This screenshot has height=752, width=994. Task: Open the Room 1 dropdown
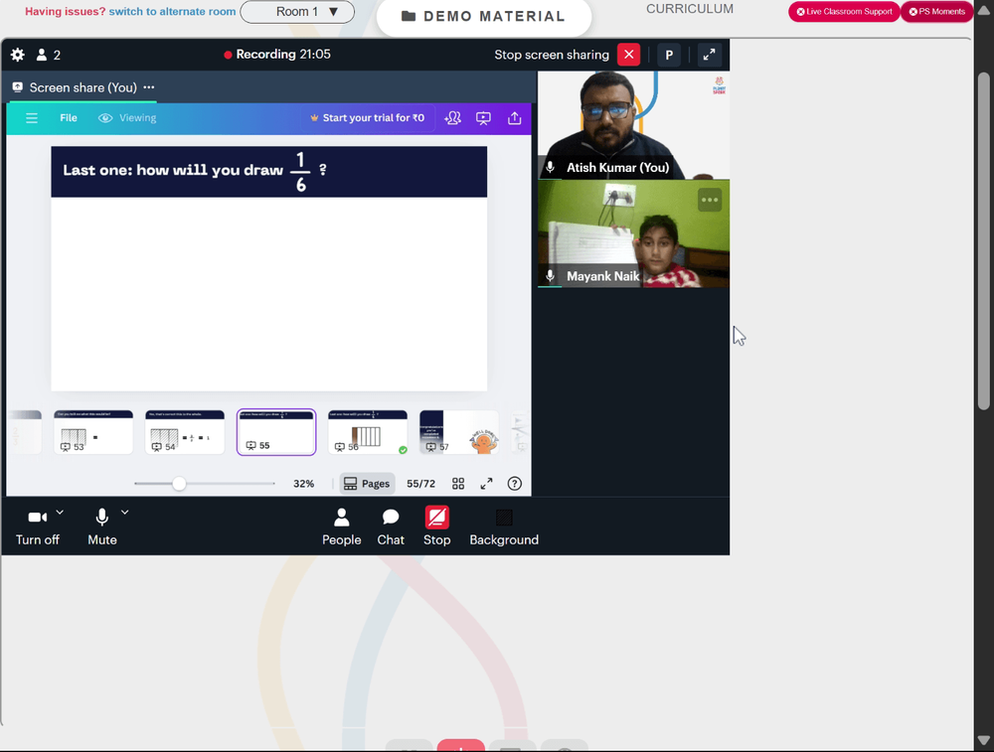point(297,11)
